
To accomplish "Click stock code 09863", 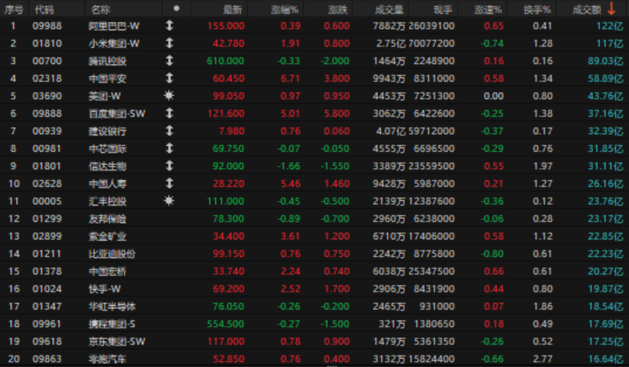I will pyautogui.click(x=47, y=359).
